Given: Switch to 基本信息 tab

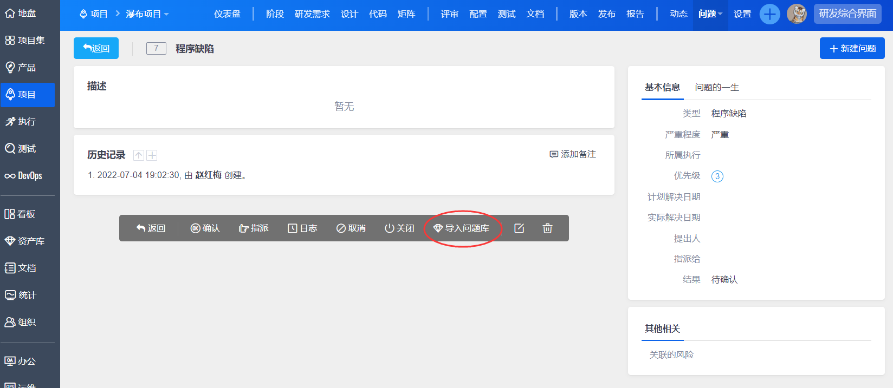Looking at the screenshot, I should coord(662,87).
